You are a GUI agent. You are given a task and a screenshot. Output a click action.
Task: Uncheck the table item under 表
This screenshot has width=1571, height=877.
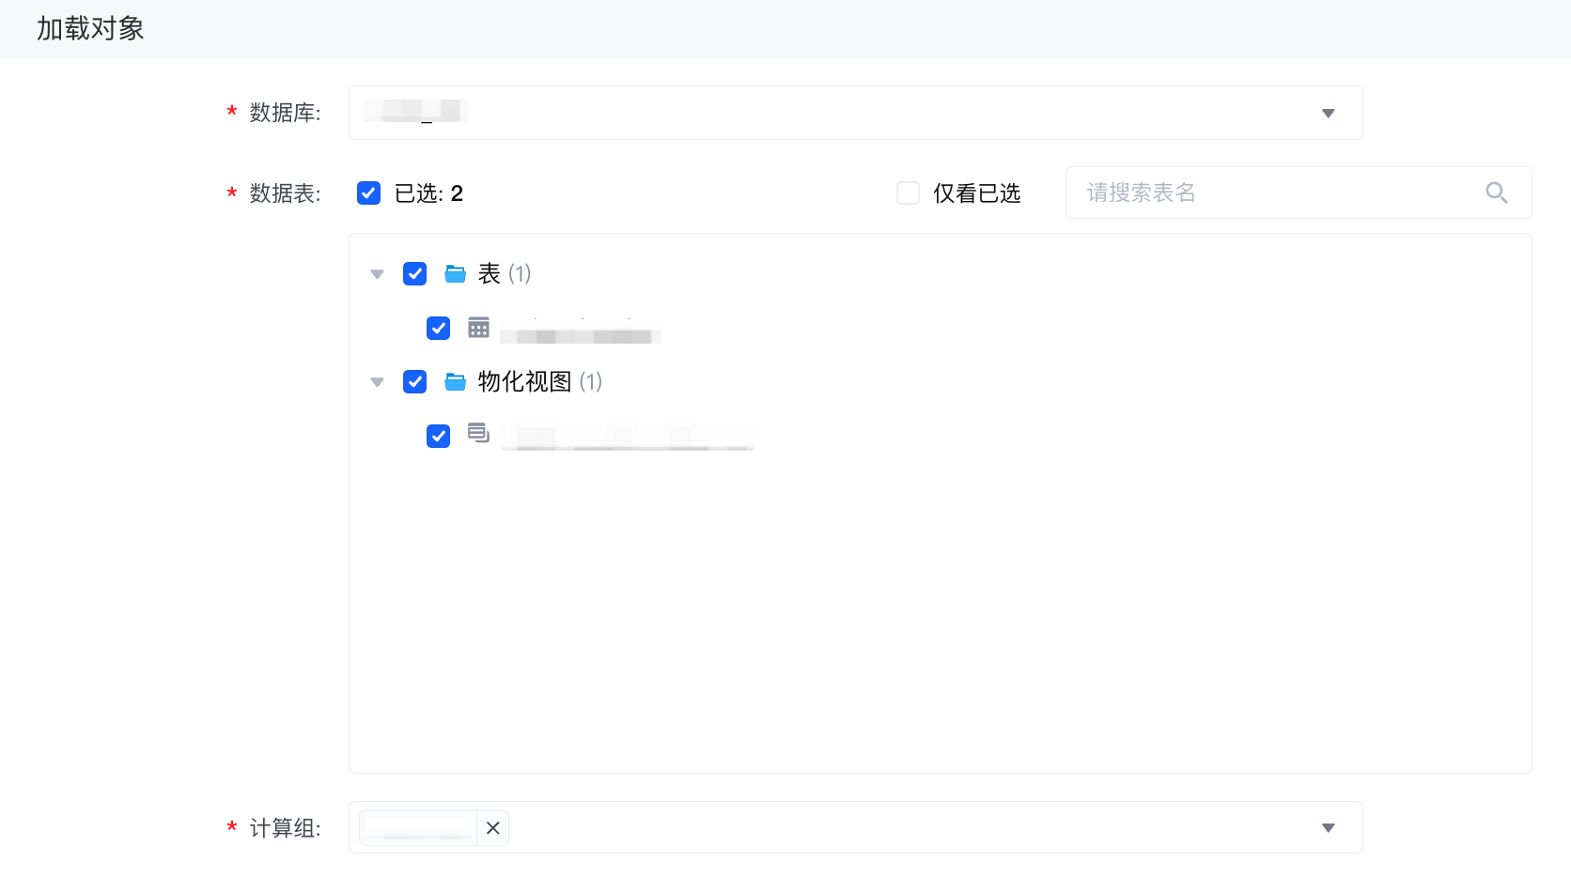point(439,328)
